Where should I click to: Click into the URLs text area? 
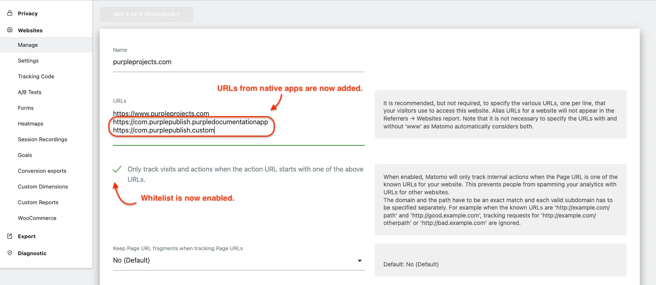pos(239,126)
